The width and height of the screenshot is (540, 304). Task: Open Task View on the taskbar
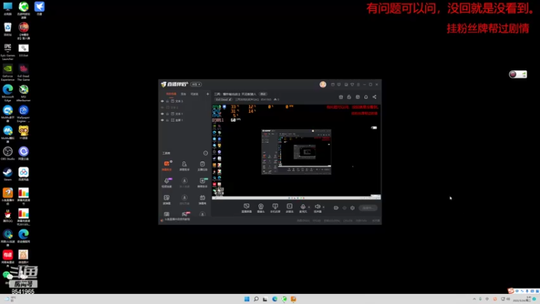coord(265,299)
